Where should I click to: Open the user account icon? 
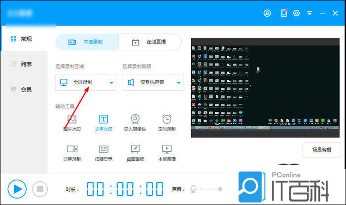[267, 13]
